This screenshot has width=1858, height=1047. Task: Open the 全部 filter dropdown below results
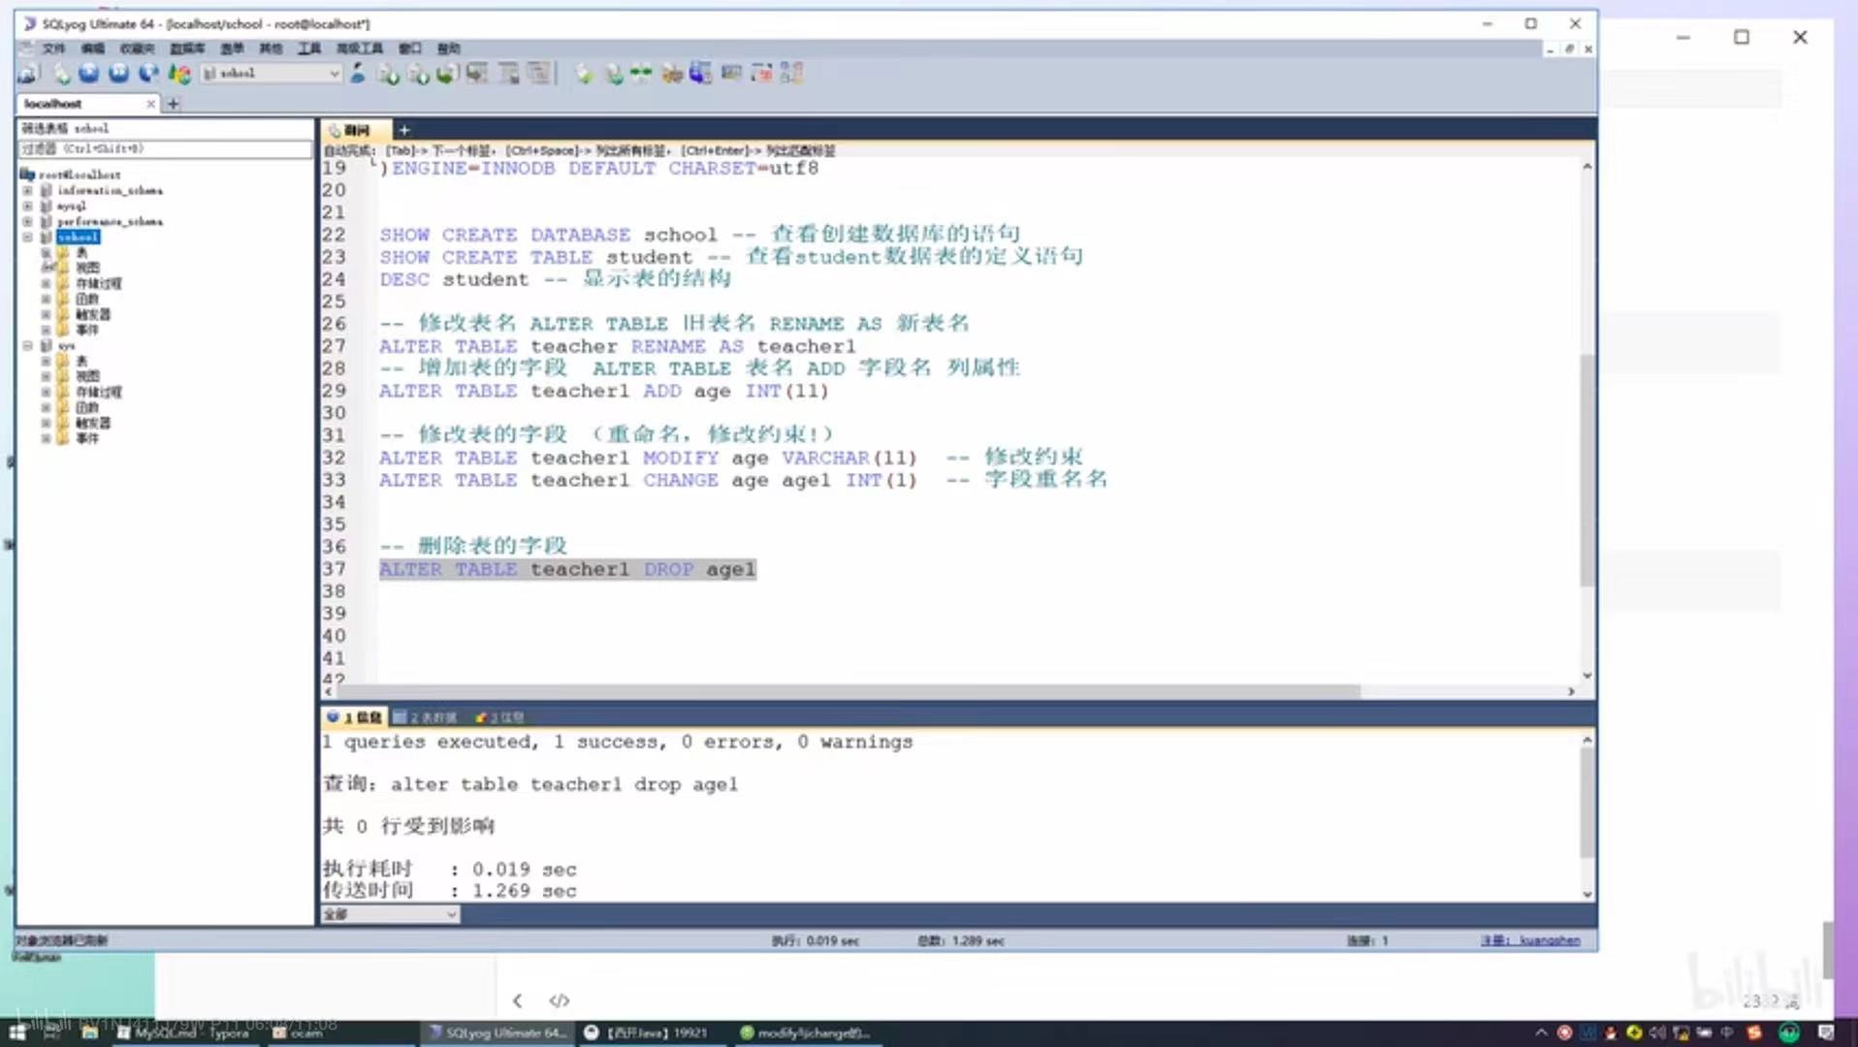(390, 914)
